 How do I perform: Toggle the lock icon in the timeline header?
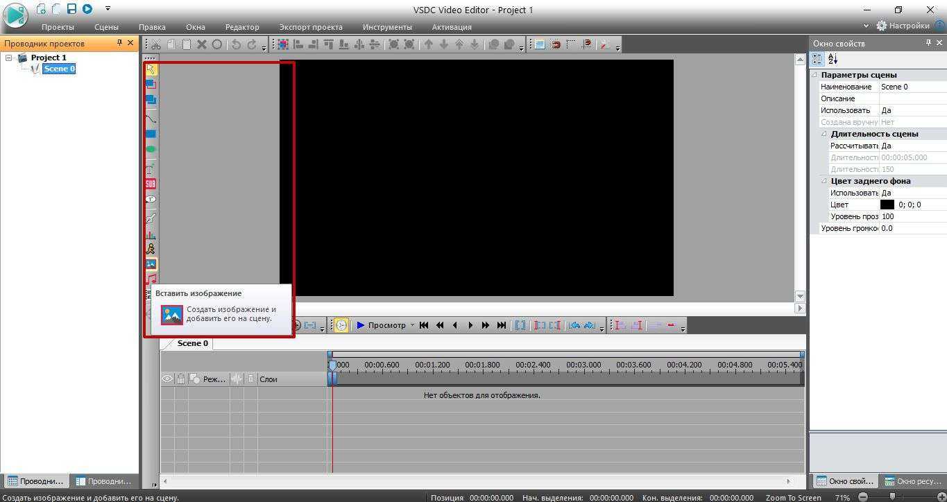tap(180, 379)
